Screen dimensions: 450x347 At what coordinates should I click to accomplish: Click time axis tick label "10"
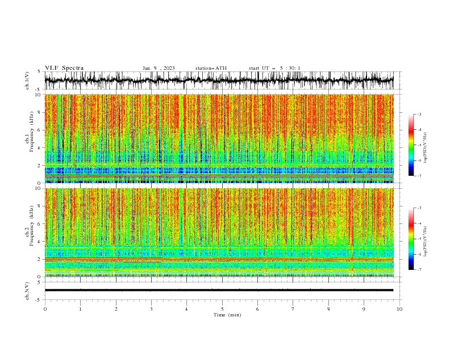pos(399,309)
